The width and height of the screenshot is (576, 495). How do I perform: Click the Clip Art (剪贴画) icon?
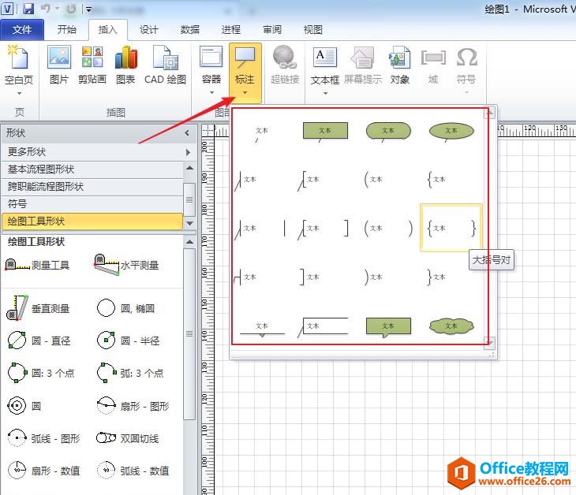coord(92,64)
